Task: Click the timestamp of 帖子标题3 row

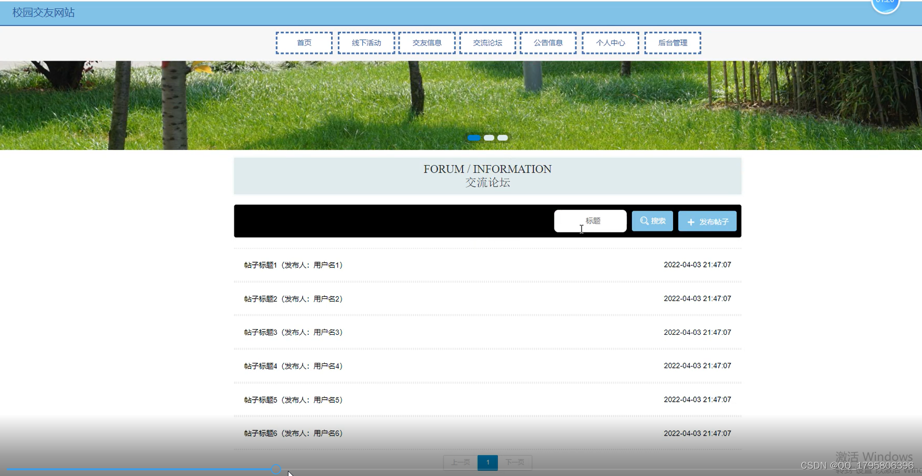Action: pyautogui.click(x=697, y=332)
